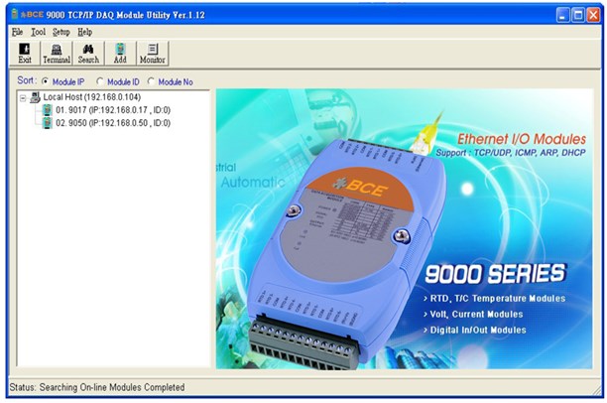Select Local Host (192.168.0.104) entry

(x=92, y=97)
